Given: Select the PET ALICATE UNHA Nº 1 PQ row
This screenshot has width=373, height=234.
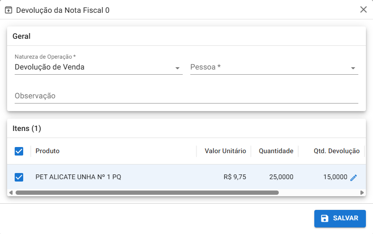Looking at the screenshot, I should [78, 177].
